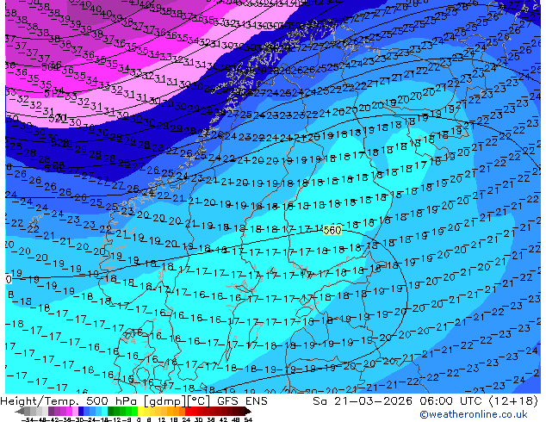
Task: Pick the green segment of the legend
Action: (122, 412)
